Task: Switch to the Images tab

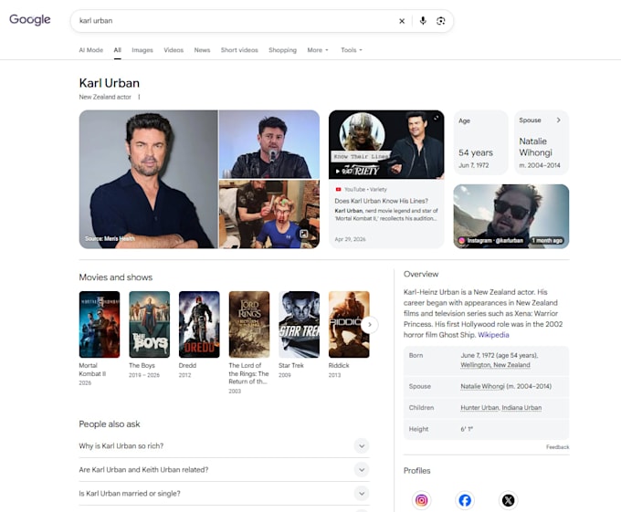Action: [x=142, y=50]
